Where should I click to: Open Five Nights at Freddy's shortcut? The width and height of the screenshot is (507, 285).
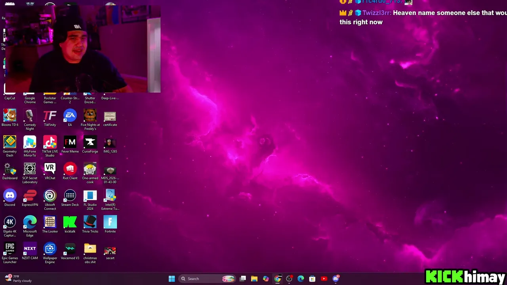point(90,120)
